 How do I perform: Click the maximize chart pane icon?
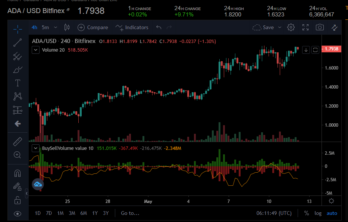pos(316,50)
